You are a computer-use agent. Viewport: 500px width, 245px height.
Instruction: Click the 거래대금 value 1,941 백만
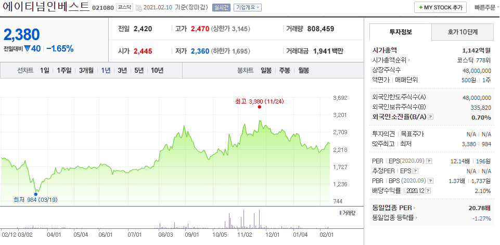328,51
